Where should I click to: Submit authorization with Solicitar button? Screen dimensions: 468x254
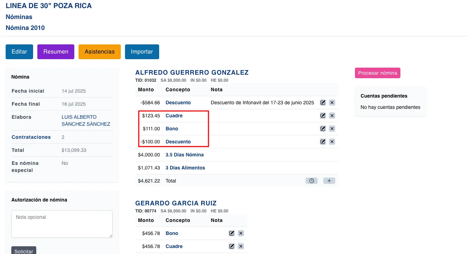pyautogui.click(x=24, y=251)
